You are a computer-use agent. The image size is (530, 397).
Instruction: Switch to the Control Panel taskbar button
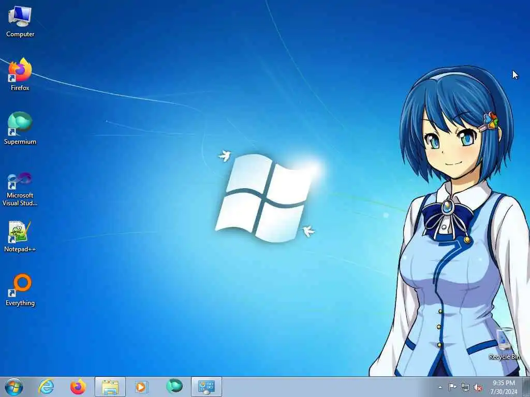tap(207, 387)
